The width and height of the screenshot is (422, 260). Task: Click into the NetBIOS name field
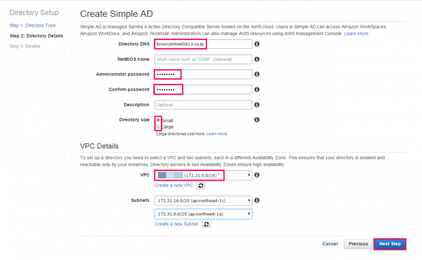203,59
